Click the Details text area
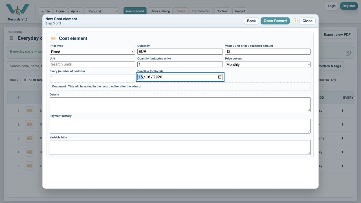This screenshot has width=361, height=203. [180, 105]
